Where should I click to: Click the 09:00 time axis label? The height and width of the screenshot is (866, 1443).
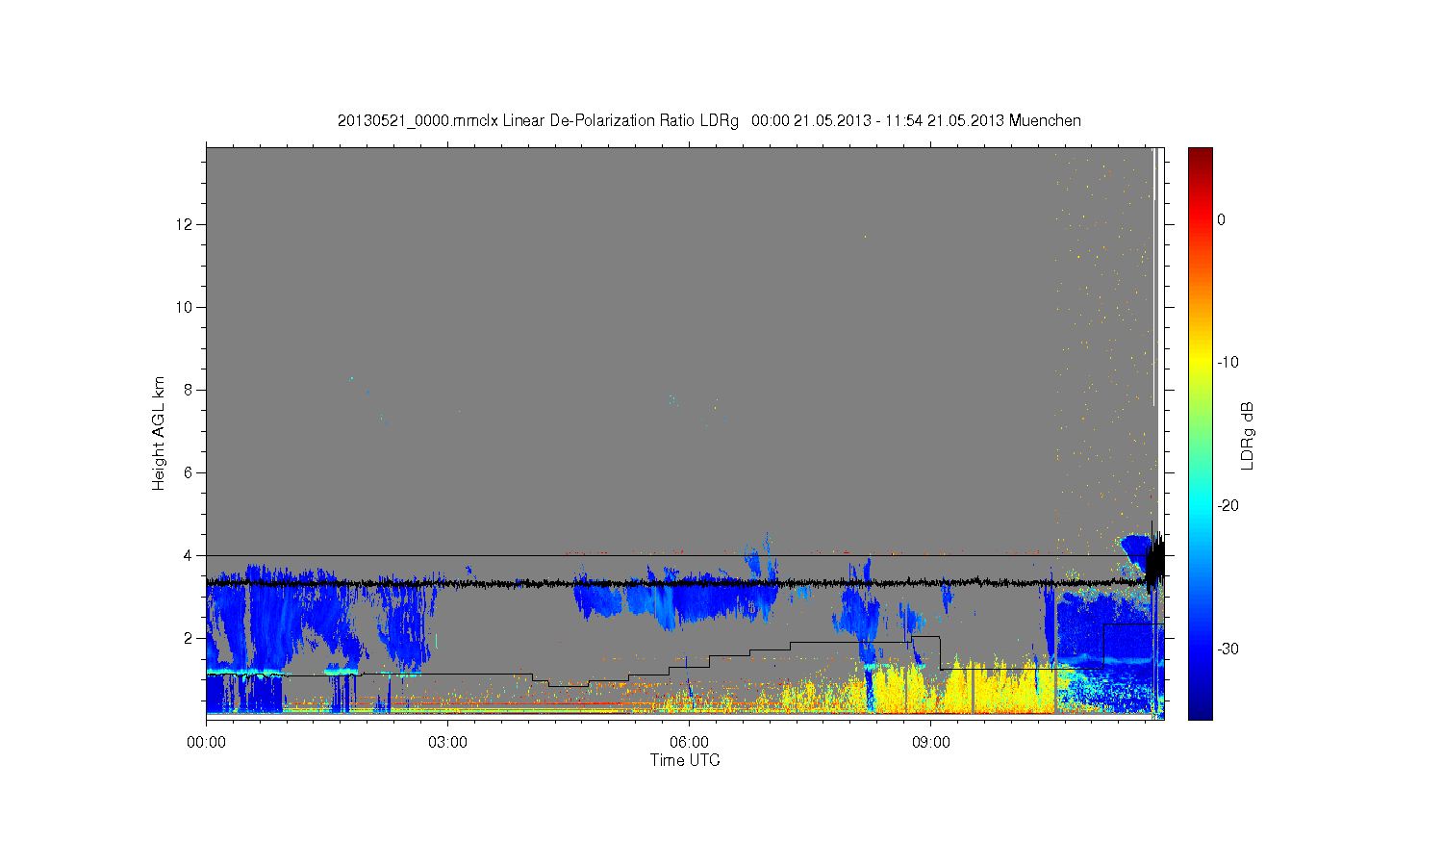pos(931,742)
